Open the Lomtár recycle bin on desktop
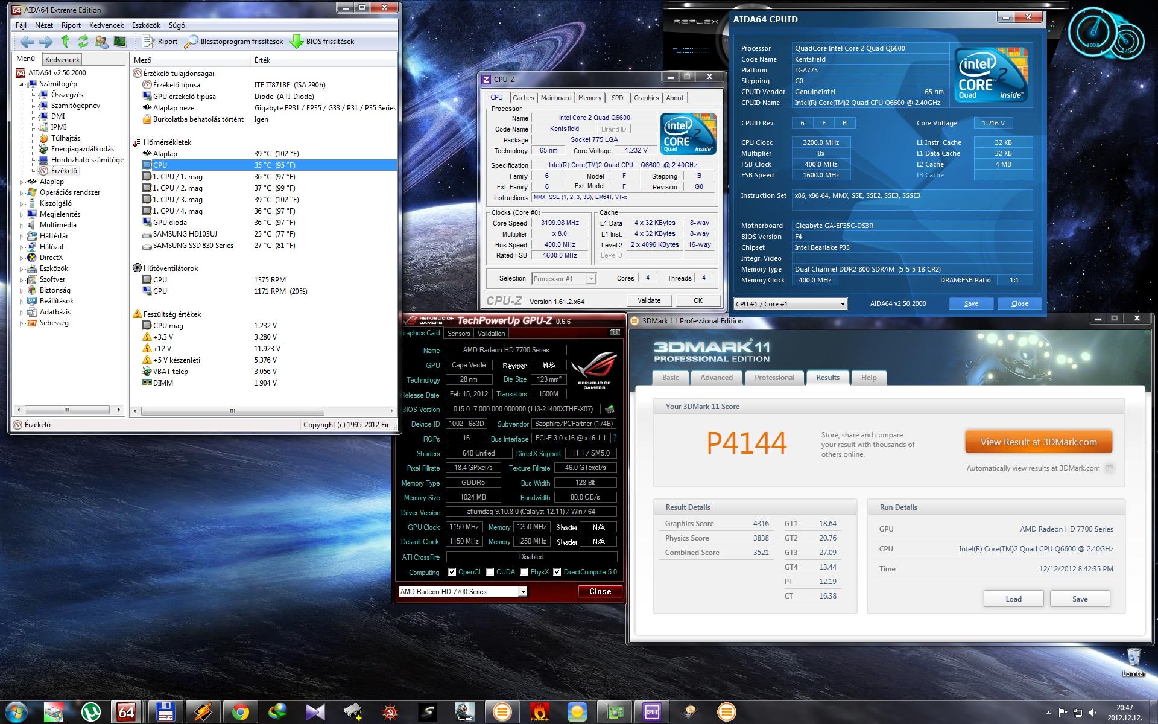The width and height of the screenshot is (1158, 724). [x=1133, y=662]
